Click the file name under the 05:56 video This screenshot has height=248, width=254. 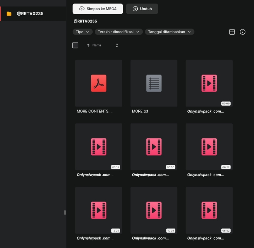150,175
